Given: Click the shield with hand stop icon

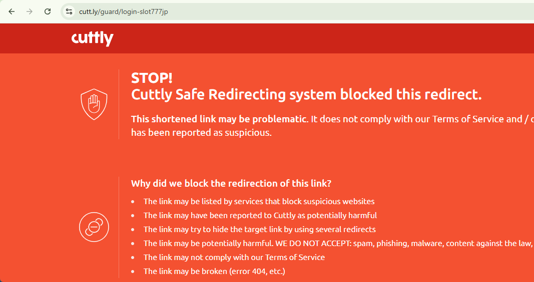Looking at the screenshot, I should (94, 104).
